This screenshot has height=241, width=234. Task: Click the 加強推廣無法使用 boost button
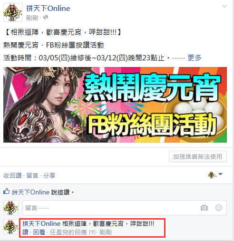tap(198, 156)
